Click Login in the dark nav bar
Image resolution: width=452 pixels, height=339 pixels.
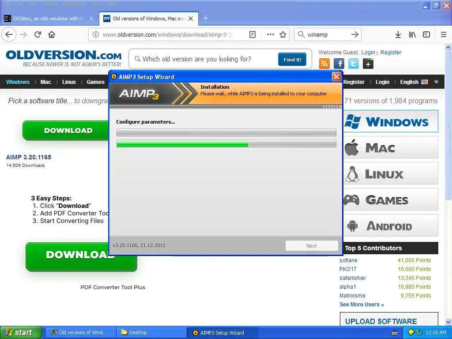coord(382,82)
